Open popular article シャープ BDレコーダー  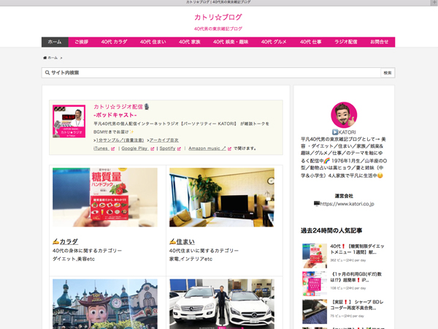(x=357, y=305)
